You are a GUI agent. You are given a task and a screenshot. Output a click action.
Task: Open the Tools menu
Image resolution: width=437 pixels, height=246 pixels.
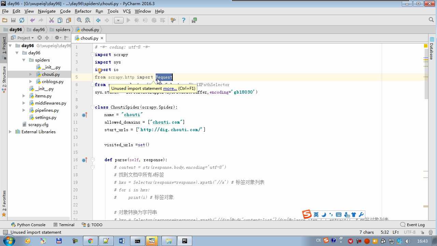pos(113,11)
